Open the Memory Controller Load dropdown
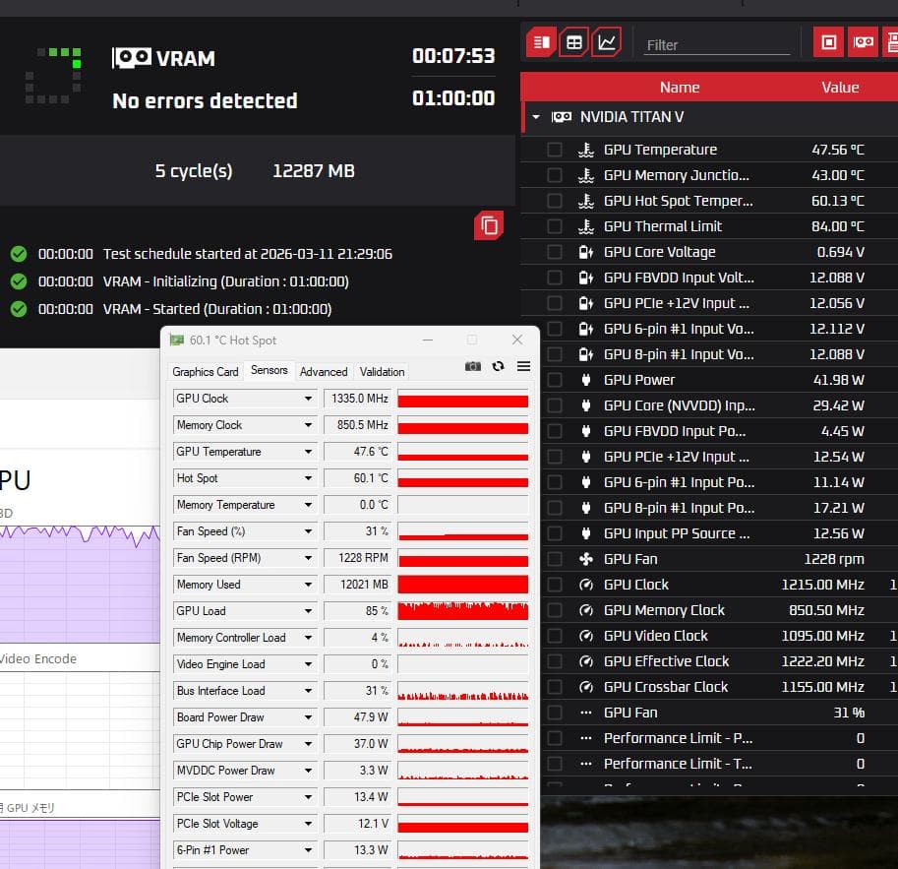The width and height of the screenshot is (898, 869). pyautogui.click(x=308, y=638)
